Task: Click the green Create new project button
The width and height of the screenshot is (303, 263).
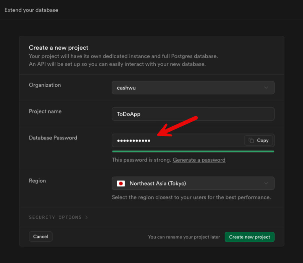Action: (249, 237)
